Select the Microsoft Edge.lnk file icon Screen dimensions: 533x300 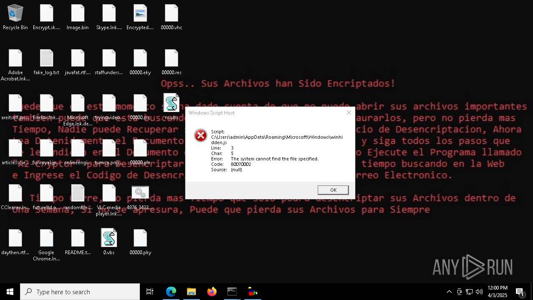pyautogui.click(x=78, y=110)
